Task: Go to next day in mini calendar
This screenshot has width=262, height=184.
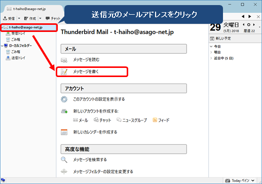Action: point(254,25)
